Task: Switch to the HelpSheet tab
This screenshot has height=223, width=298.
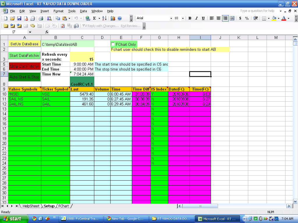Action: click(31, 206)
